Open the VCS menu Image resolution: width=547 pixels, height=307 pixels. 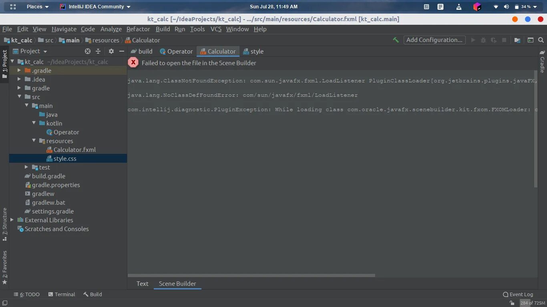coord(216,29)
